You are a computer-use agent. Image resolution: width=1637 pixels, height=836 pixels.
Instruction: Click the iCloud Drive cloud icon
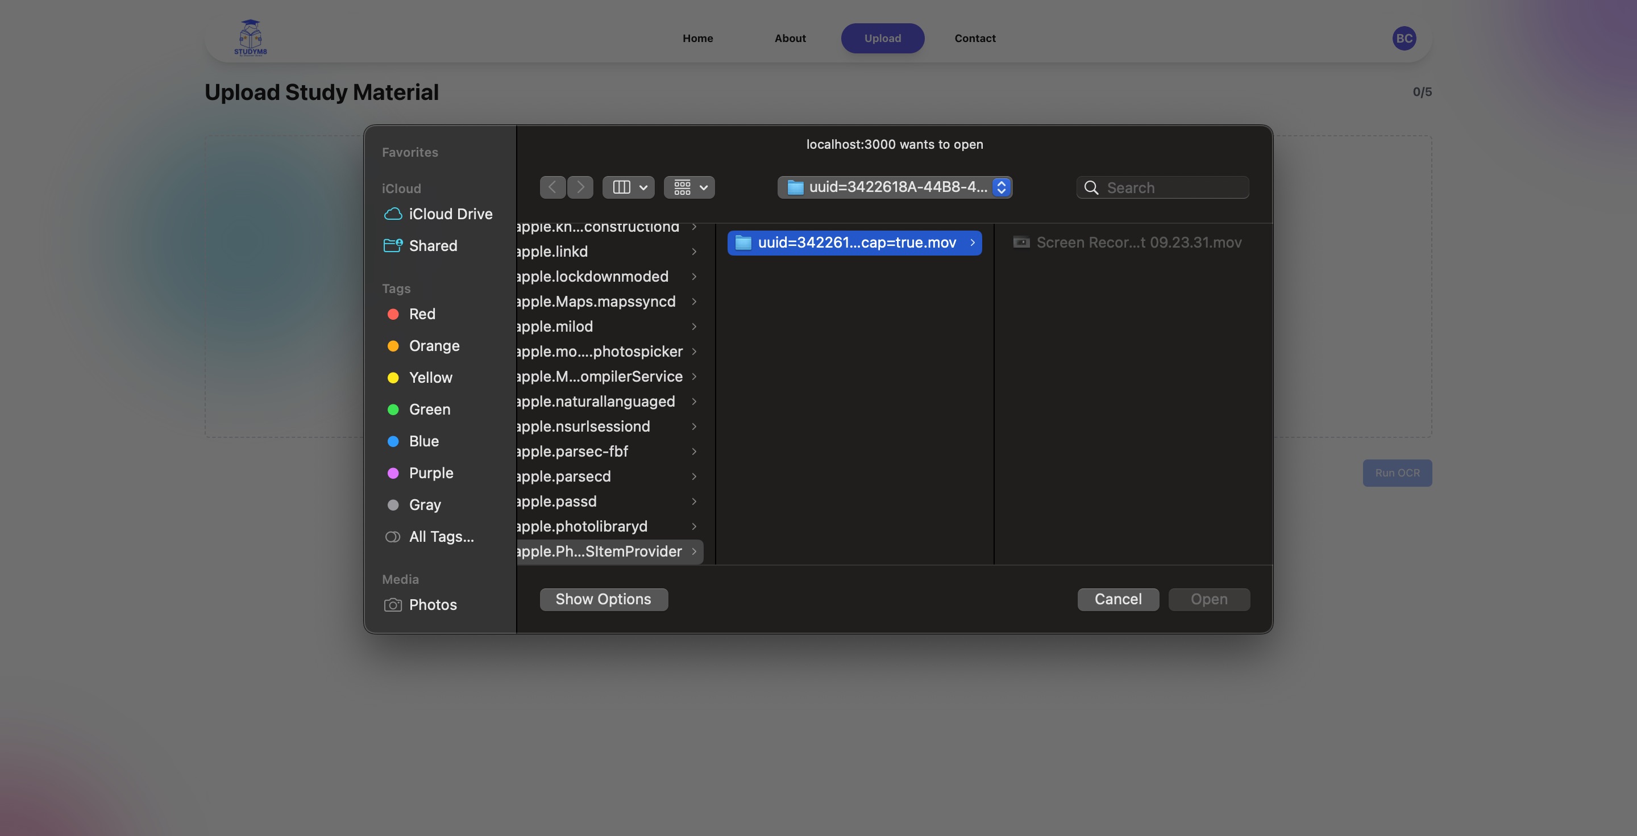point(393,214)
